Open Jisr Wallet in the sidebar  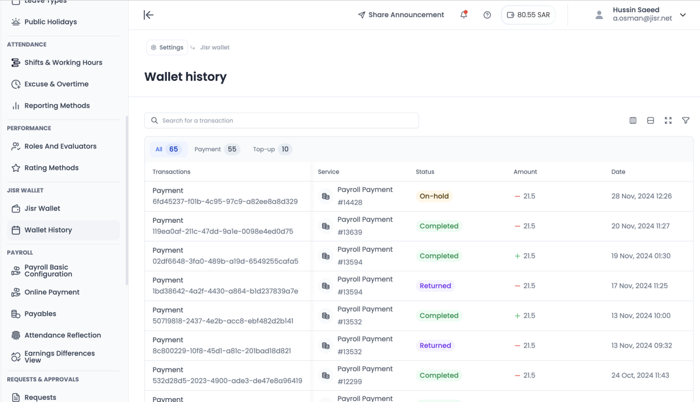pyautogui.click(x=42, y=208)
